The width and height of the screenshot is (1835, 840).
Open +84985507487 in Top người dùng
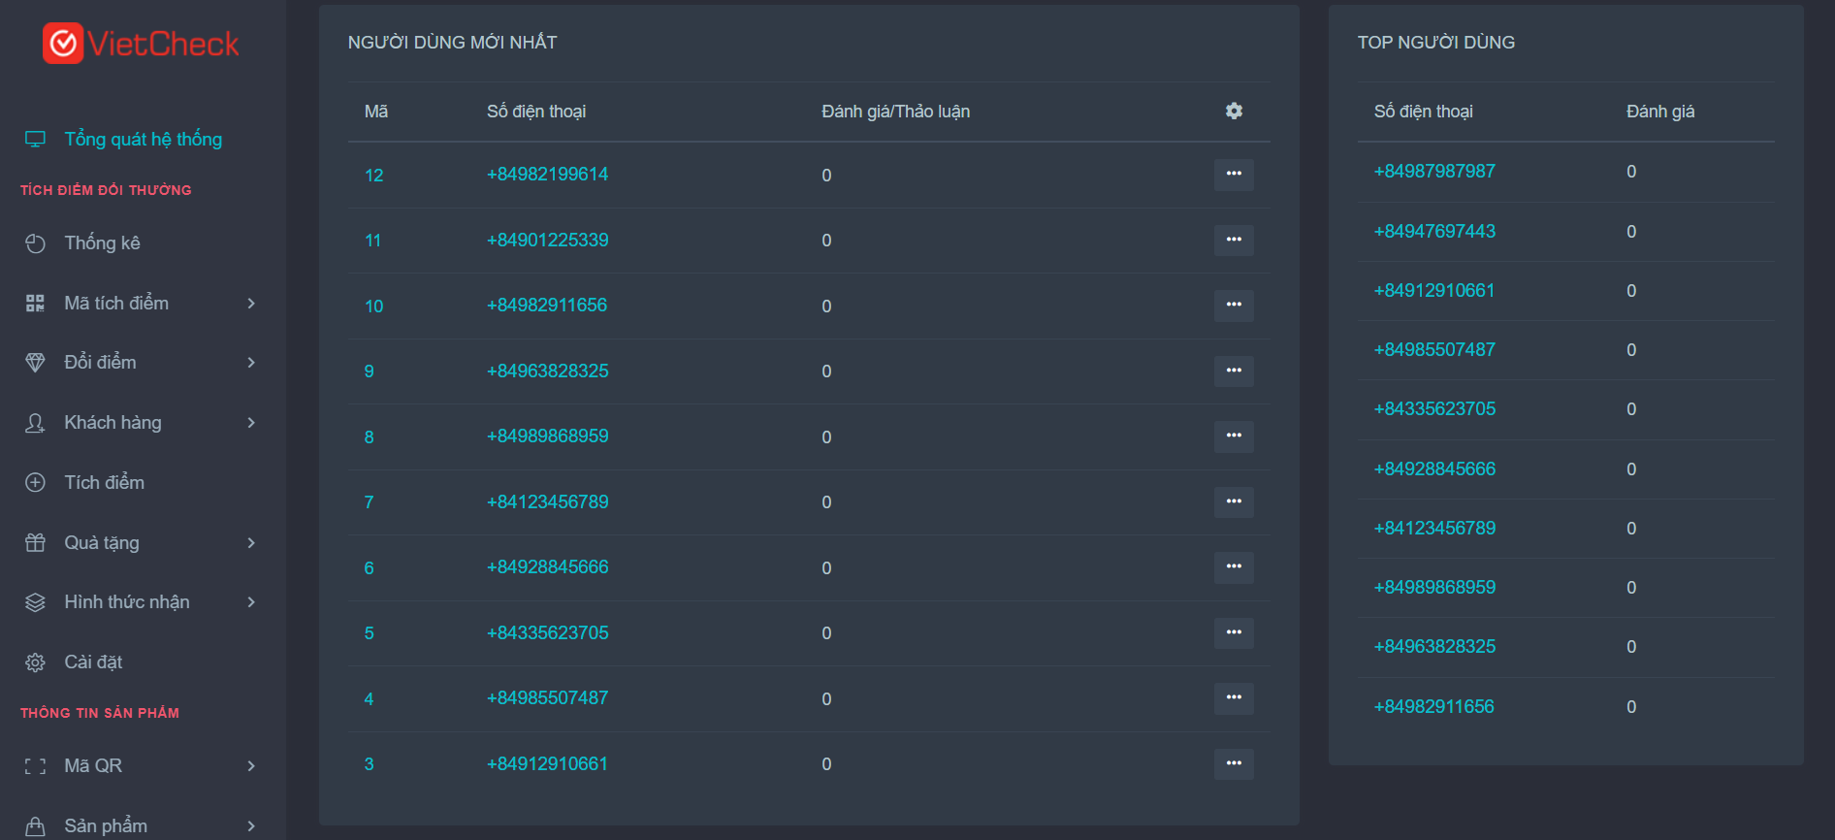[x=1434, y=350]
